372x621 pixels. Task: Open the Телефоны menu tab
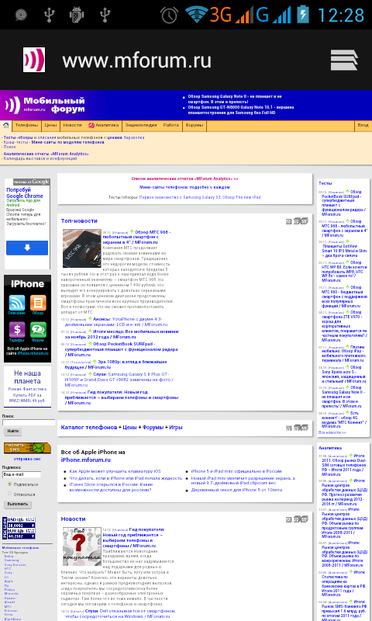[26, 125]
